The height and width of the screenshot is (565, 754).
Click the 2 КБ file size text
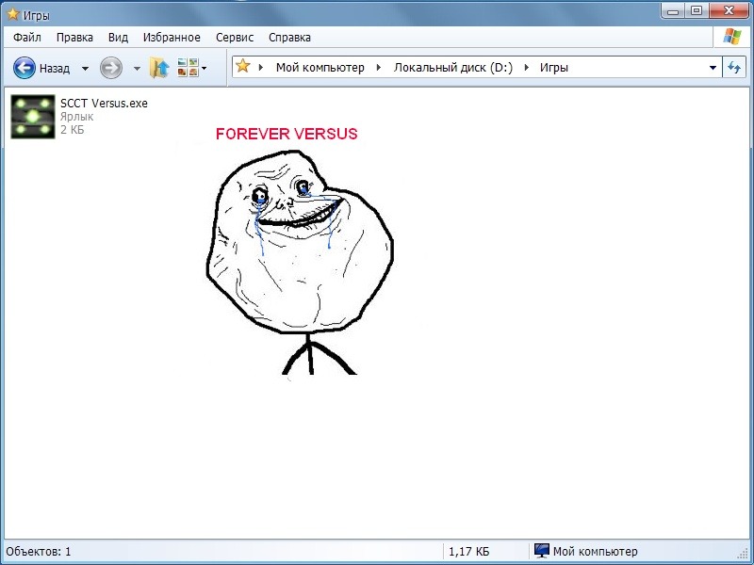click(73, 130)
